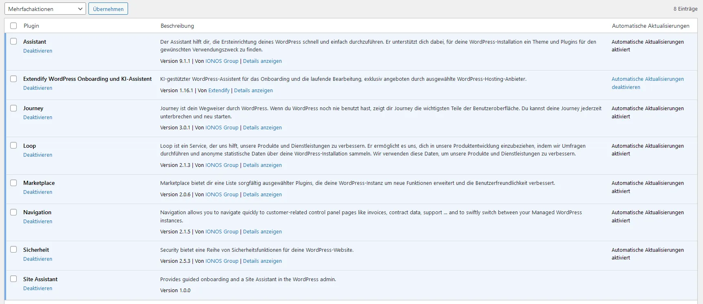Deactivate the Assistant plugin via Deaktivieren
The height and width of the screenshot is (304, 703).
[x=38, y=51]
